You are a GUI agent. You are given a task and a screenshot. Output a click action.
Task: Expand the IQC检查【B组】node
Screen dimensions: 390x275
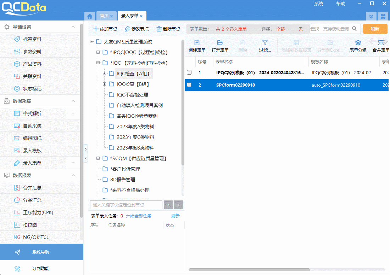104,83
